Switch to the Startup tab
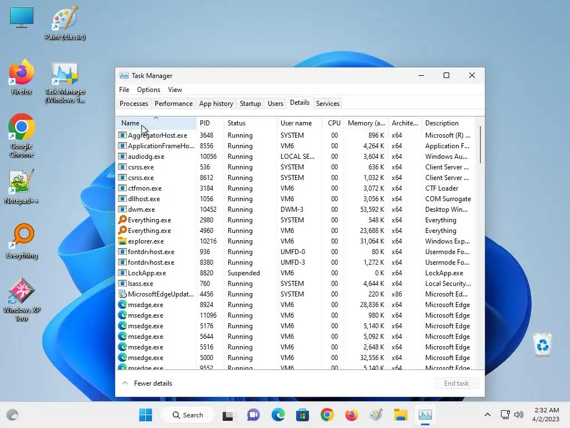Viewport: 570px width, 428px height. pyautogui.click(x=250, y=104)
